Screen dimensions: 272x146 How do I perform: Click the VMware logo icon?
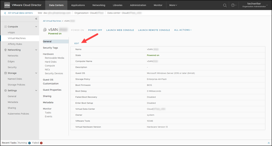(7, 5)
